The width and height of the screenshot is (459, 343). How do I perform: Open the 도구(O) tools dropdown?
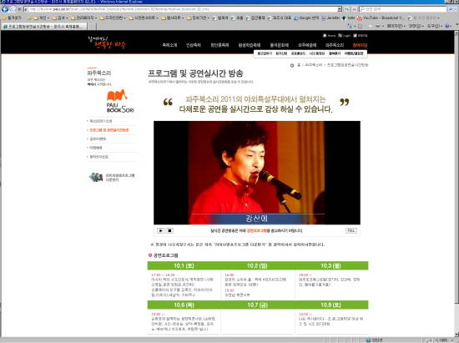[435, 26]
